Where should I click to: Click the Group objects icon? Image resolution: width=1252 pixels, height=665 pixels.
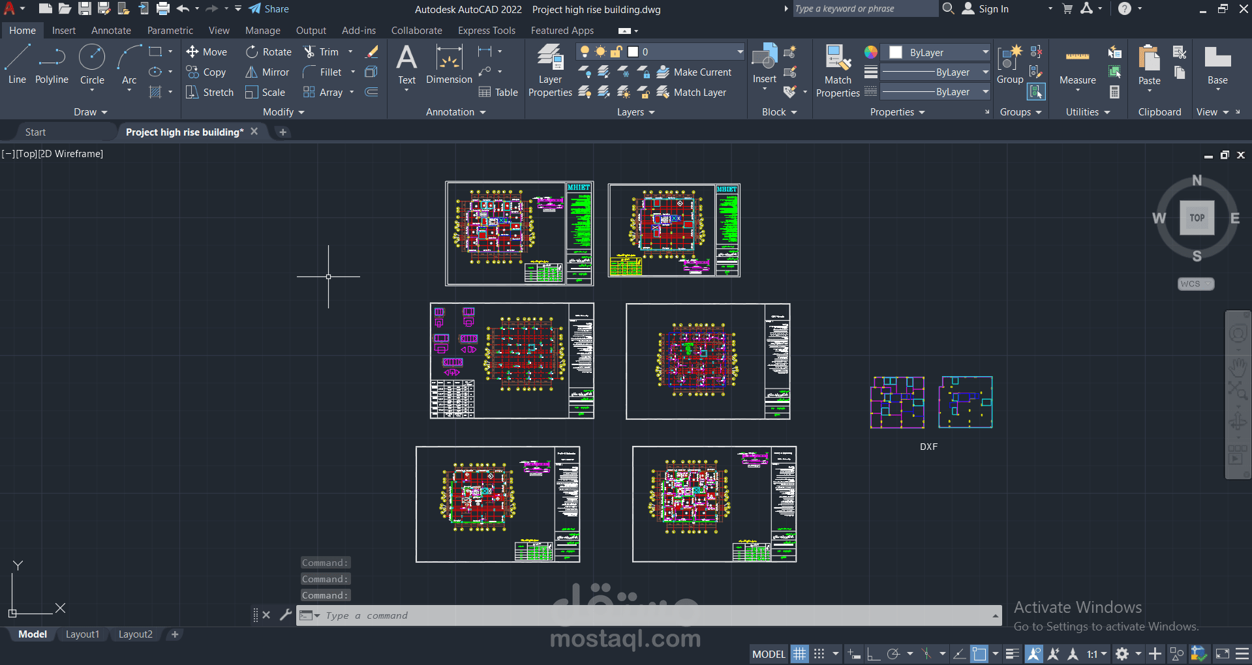click(x=1010, y=65)
